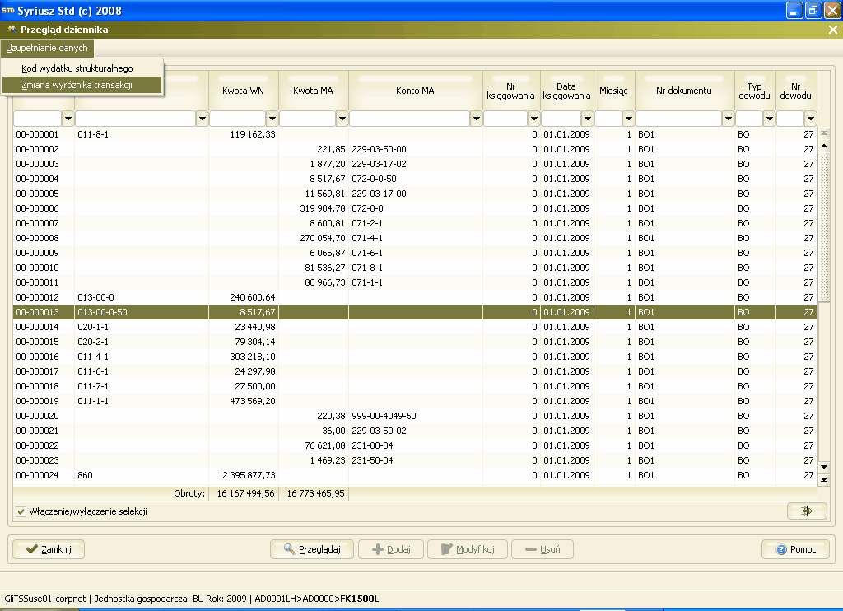
Task: Jump to first record using the top scrollbar arrow
Action: coord(823,133)
